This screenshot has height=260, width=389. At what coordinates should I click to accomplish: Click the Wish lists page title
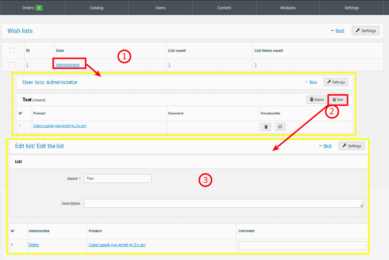pos(20,31)
